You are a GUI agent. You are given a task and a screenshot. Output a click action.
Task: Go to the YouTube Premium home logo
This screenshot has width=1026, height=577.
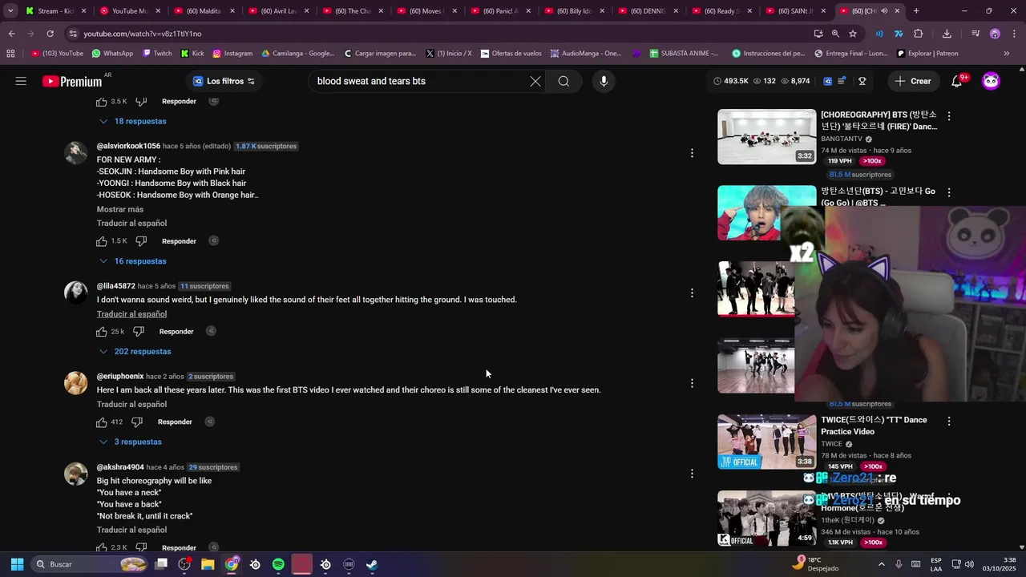(x=72, y=81)
